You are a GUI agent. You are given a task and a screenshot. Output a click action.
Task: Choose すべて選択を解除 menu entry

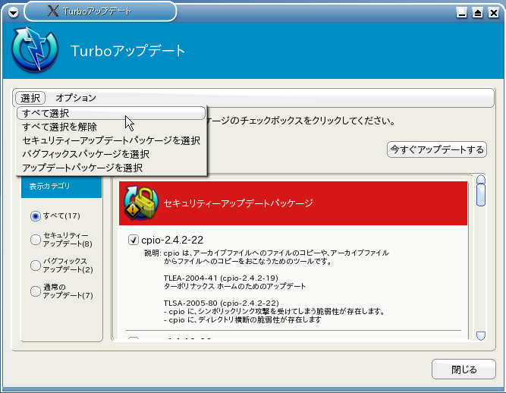pos(111,127)
